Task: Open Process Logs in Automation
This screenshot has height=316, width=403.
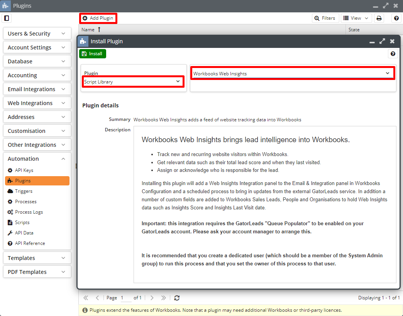Action: point(37,212)
